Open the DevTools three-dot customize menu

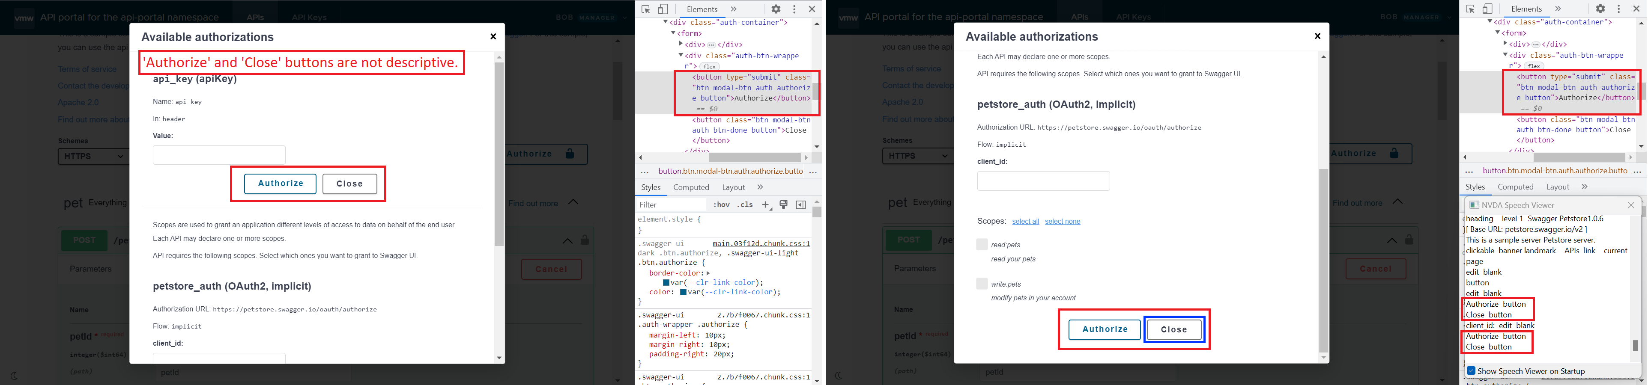(794, 9)
